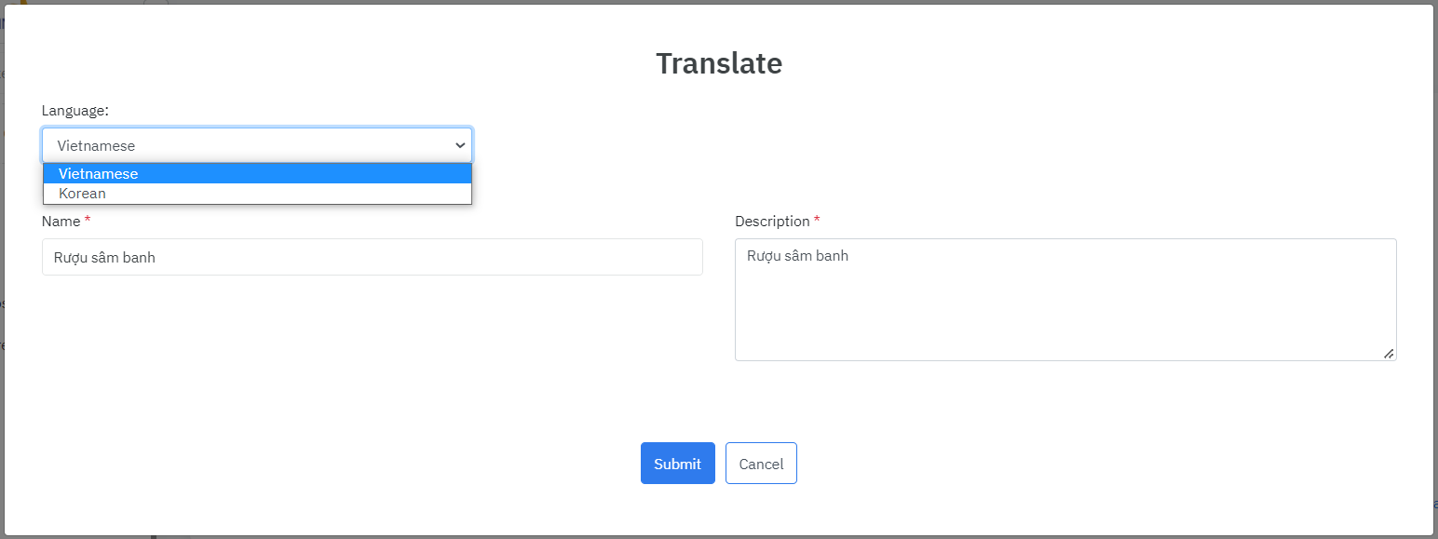1438x539 pixels.
Task: Click the dimmed backdrop outside the dialog
Action: [1435, 279]
